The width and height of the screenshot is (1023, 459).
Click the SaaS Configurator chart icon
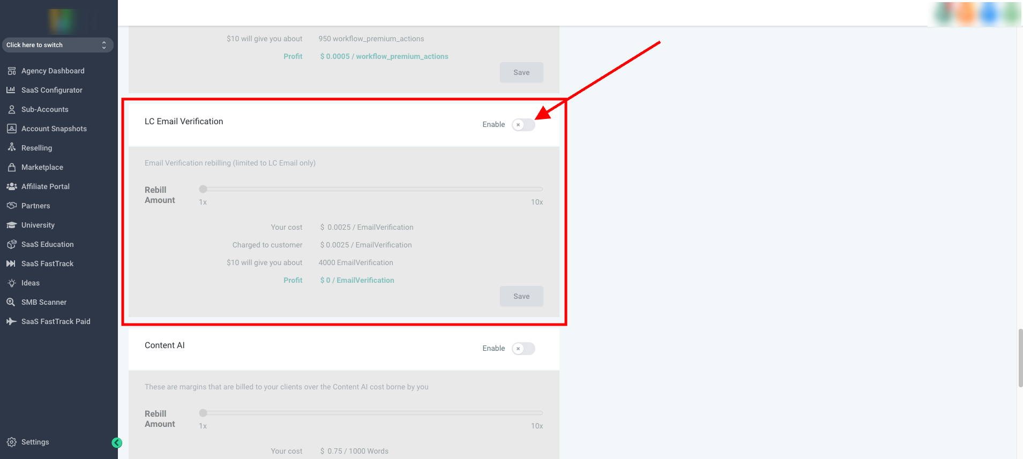tap(11, 90)
